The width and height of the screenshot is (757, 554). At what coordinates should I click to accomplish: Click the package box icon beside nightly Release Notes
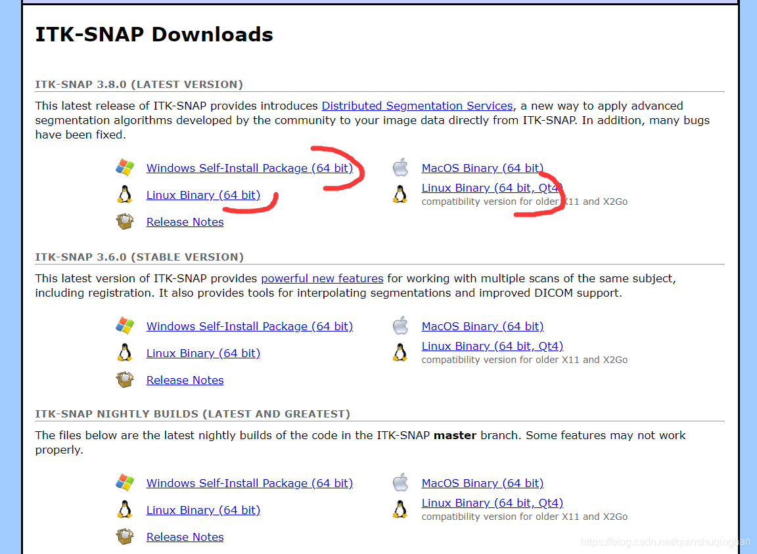click(125, 536)
